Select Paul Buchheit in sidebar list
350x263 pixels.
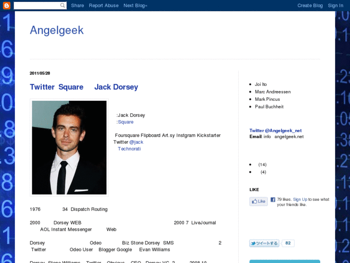pyautogui.click(x=269, y=107)
